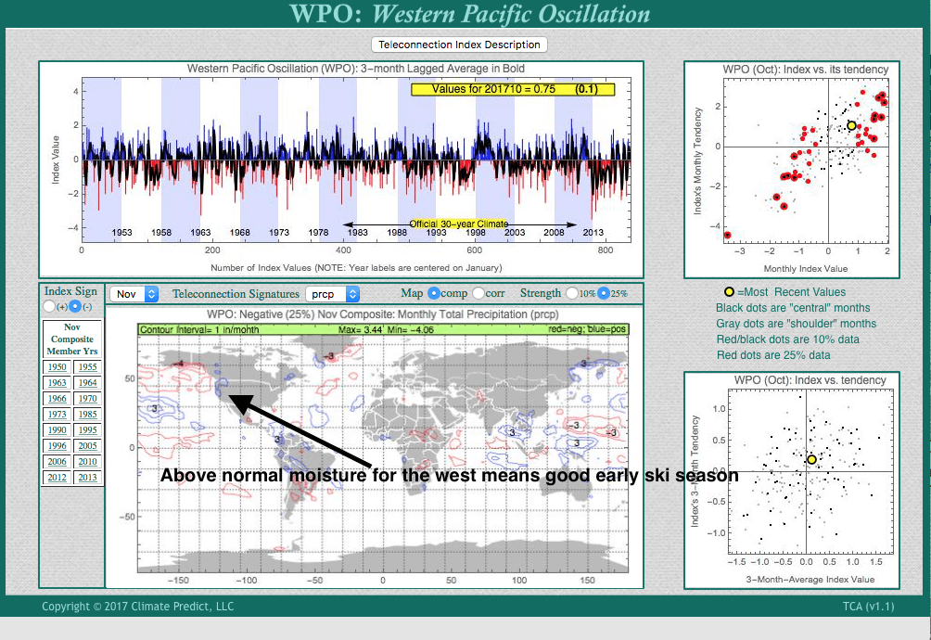Click the 'Max= 3.44 Min= -4.06' text
The height and width of the screenshot is (640, 931).
(x=386, y=329)
